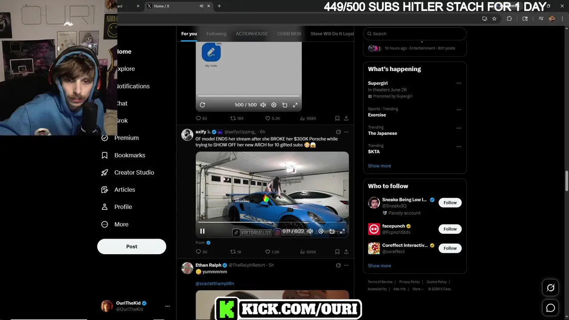Seek on the Porsche video progress bar
The image size is (569, 320).
(x=272, y=222)
